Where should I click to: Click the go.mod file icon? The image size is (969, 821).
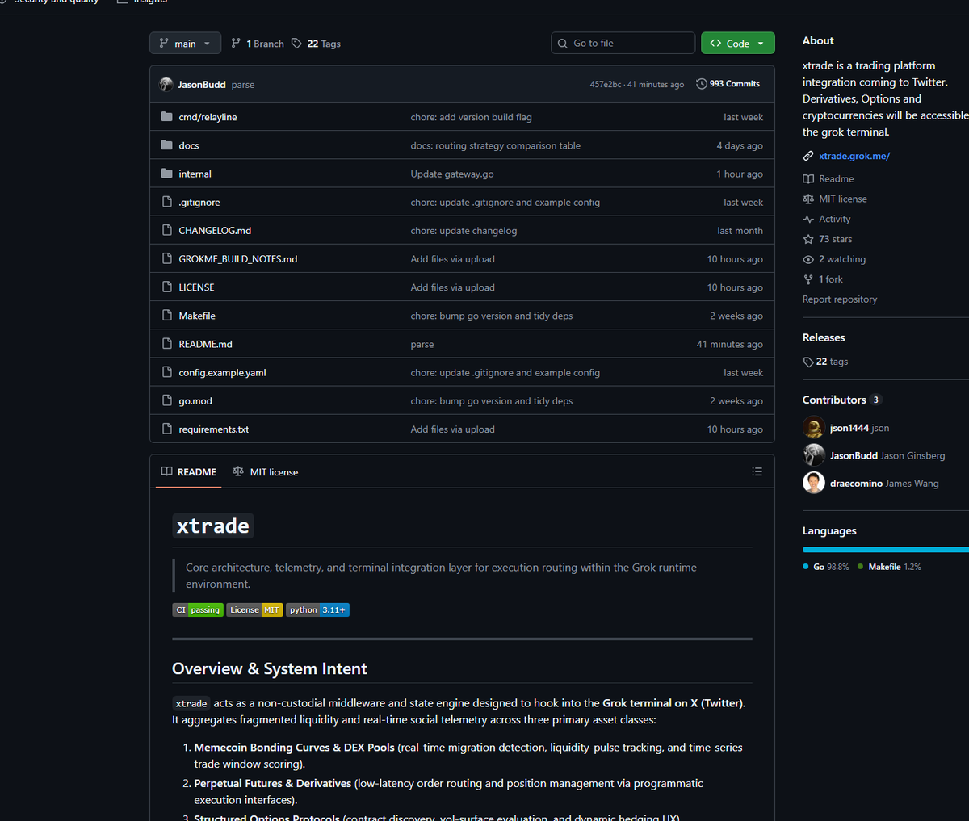coord(167,400)
